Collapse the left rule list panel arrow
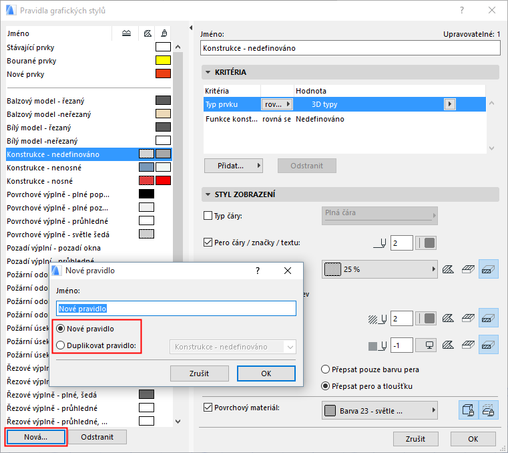Screen dimensions: 508x453 click(x=191, y=28)
